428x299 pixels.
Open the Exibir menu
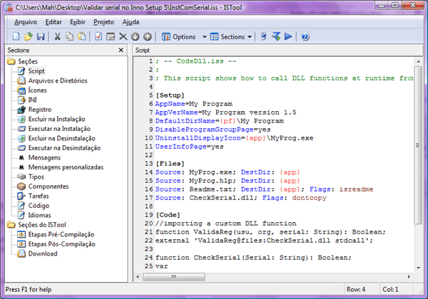point(78,22)
